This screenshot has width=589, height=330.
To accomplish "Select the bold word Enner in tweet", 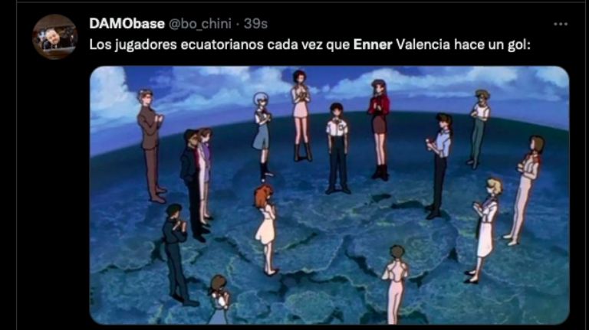I will [373, 44].
